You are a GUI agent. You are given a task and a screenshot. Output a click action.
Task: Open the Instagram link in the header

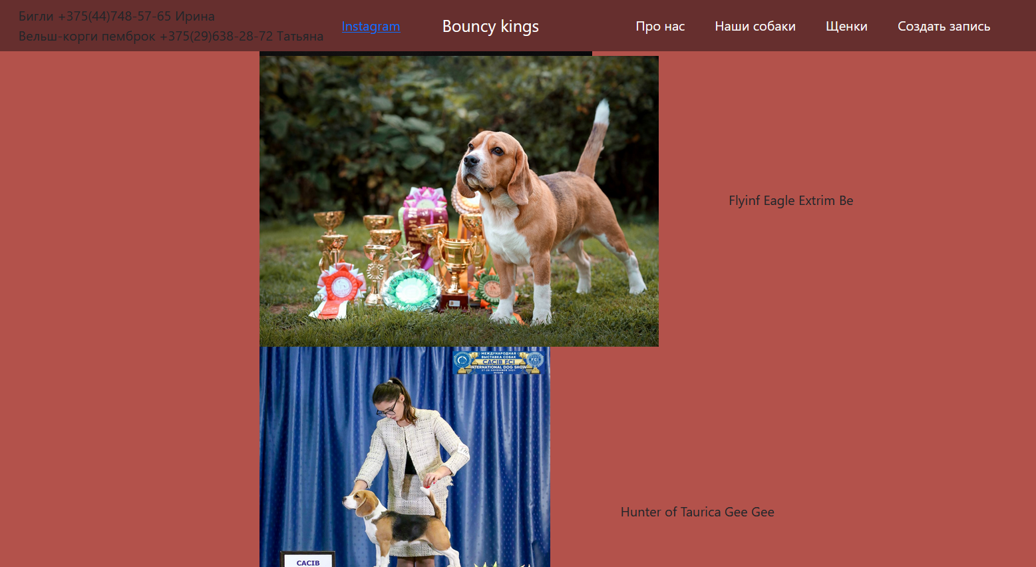point(371,26)
